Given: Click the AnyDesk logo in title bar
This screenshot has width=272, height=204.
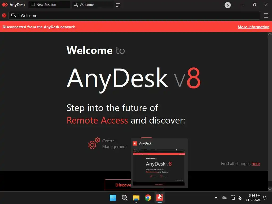Looking at the screenshot, I should click(x=5, y=5).
